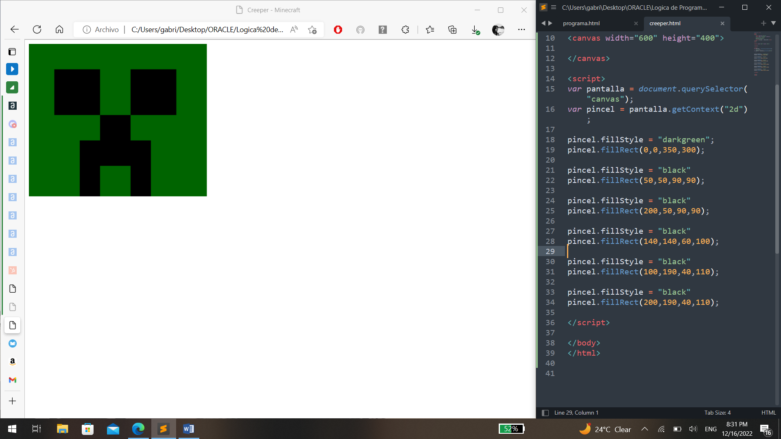Open the tab actions menu icon in vertical tabs

pyautogui.click(x=12, y=52)
